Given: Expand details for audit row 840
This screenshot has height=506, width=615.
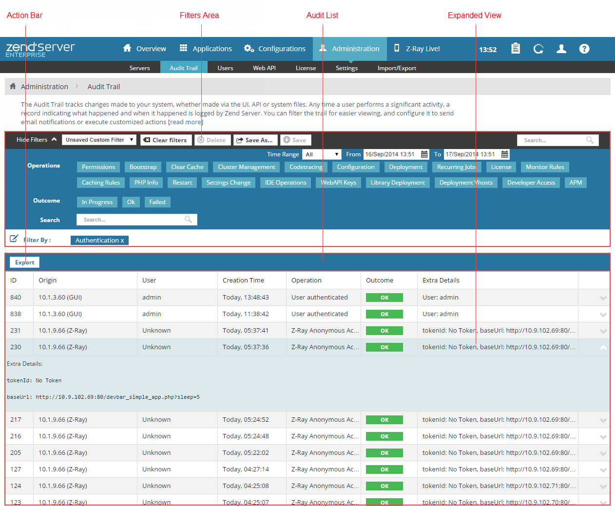Looking at the screenshot, I should point(603,298).
